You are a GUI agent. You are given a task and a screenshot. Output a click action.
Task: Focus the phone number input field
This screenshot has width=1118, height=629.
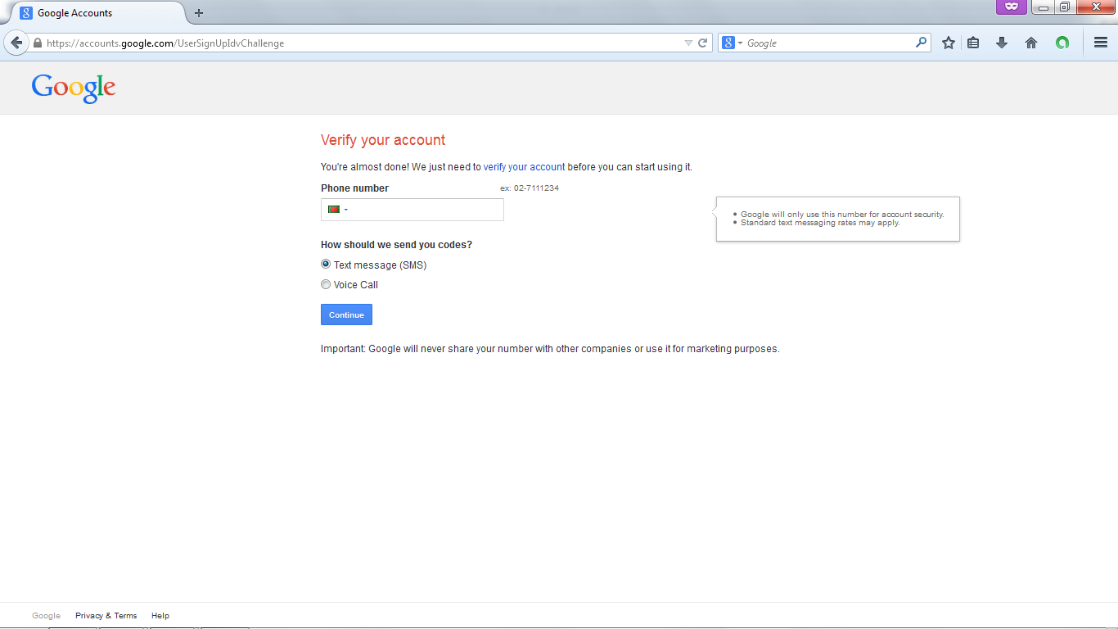412,210
